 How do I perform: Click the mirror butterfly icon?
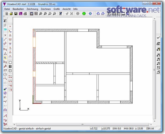5,110
